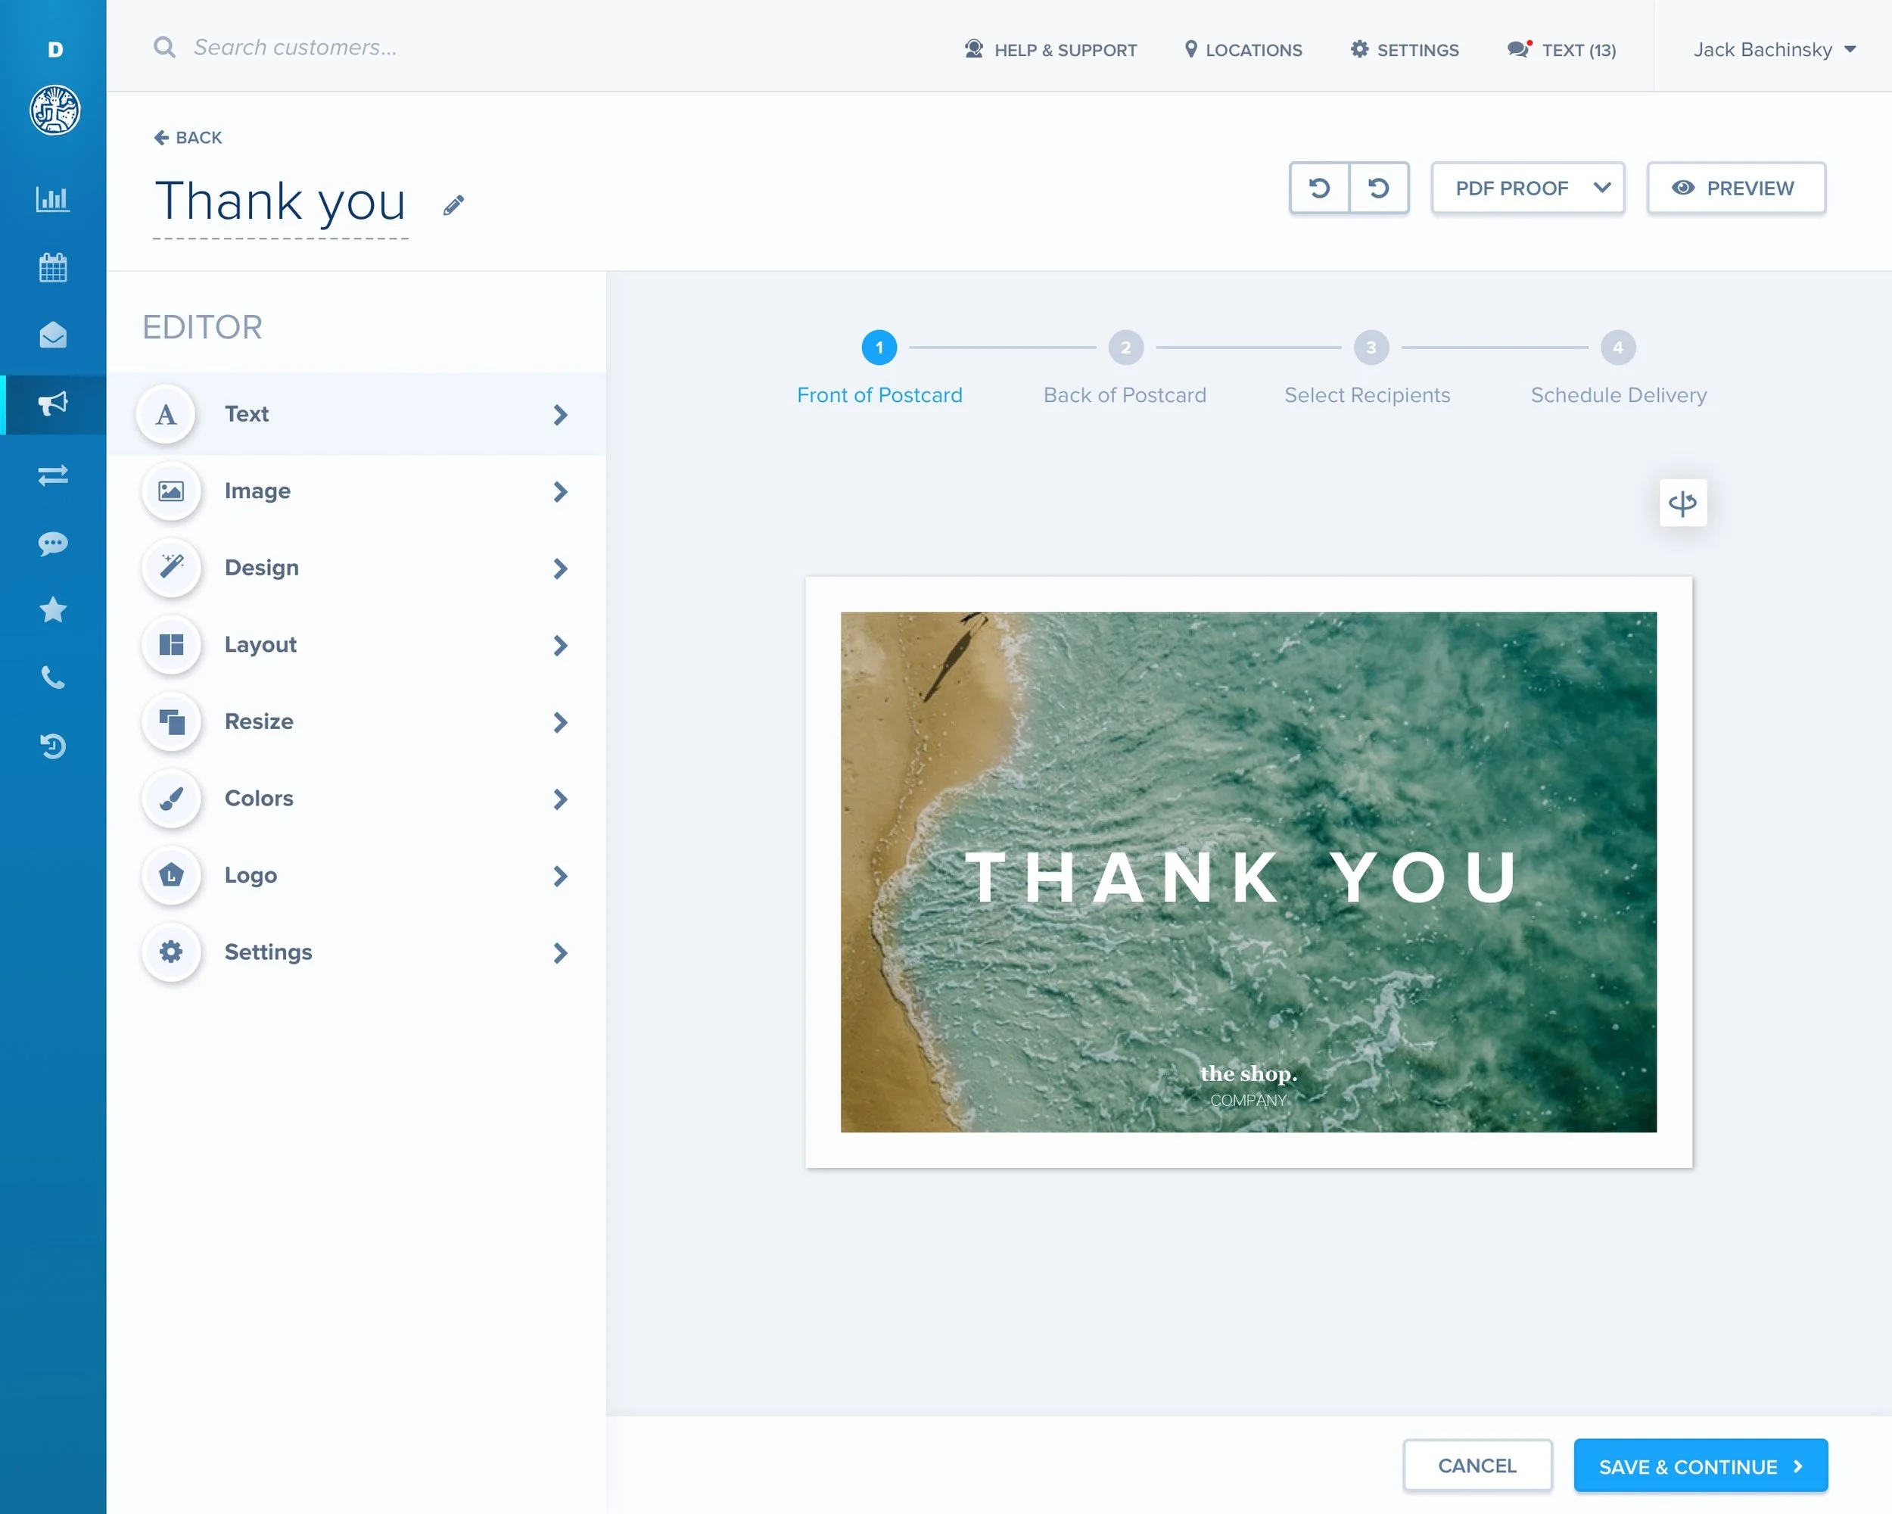Image resolution: width=1892 pixels, height=1514 pixels.
Task: Select the star reviews sidebar icon
Action: pyautogui.click(x=53, y=609)
